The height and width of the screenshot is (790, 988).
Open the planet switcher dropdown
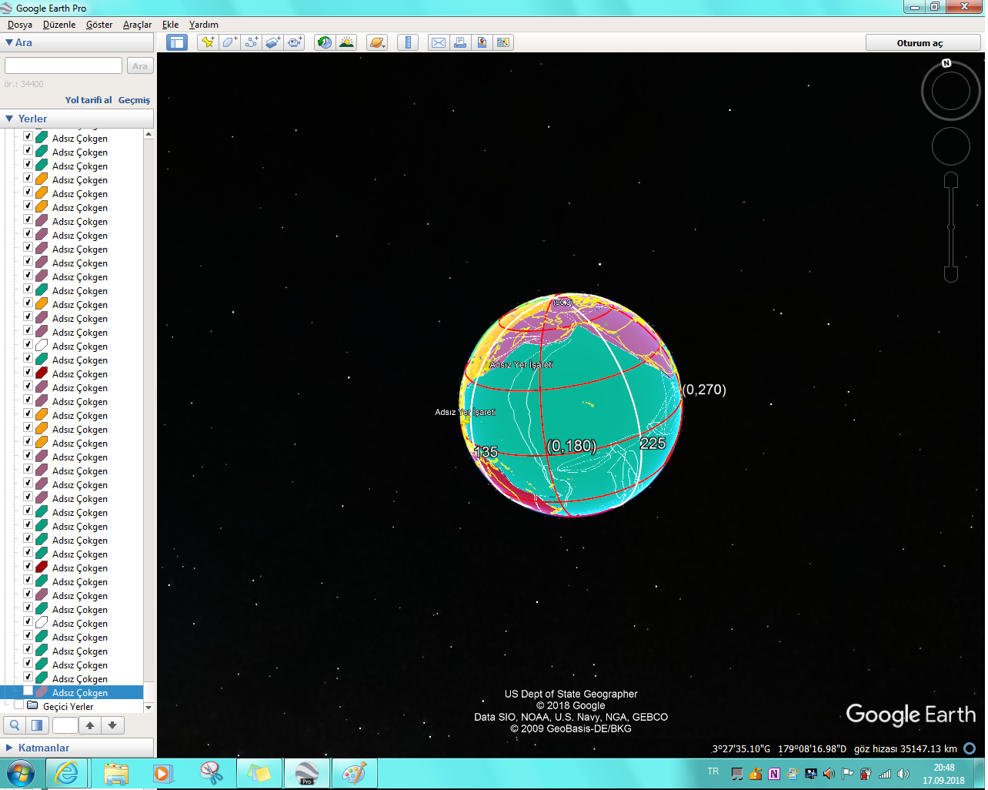377,42
